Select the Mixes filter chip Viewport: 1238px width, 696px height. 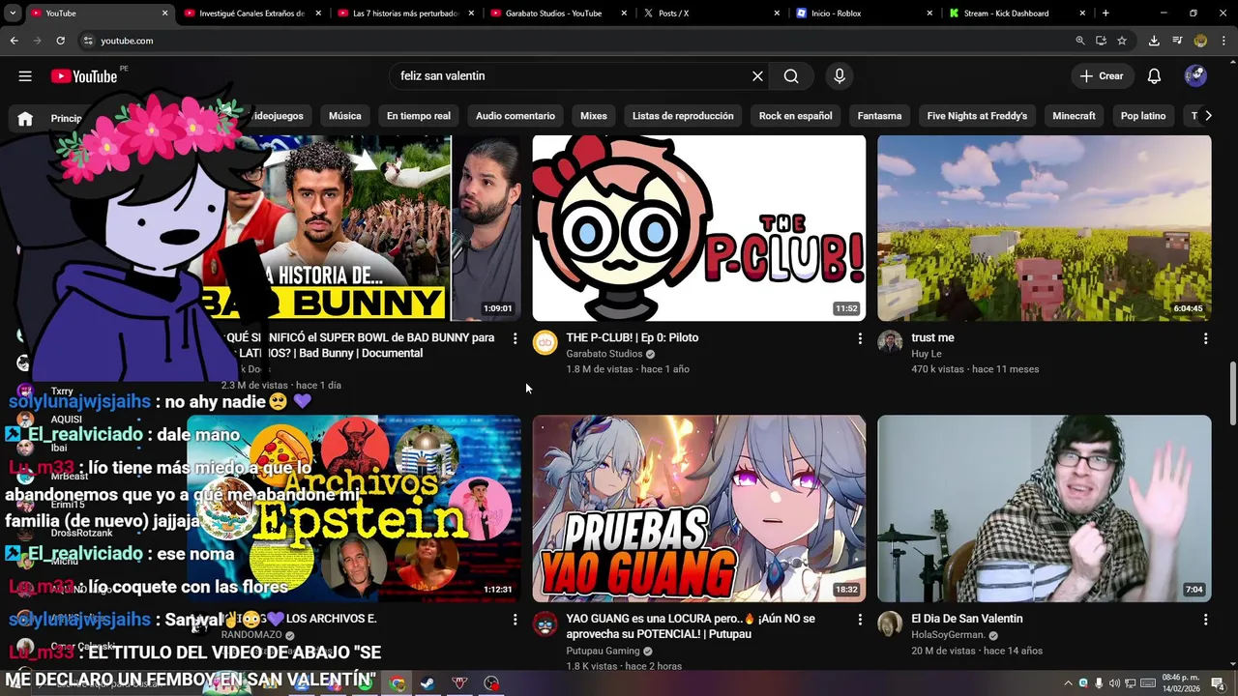pyautogui.click(x=594, y=116)
